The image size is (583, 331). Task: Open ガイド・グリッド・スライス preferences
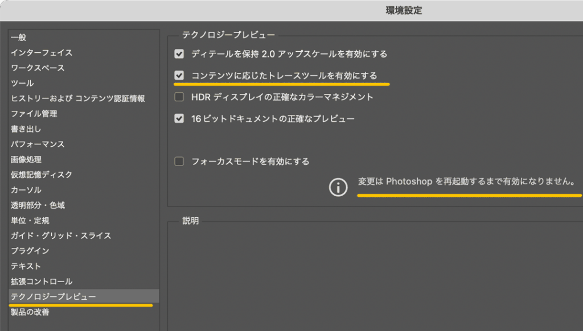tap(61, 235)
